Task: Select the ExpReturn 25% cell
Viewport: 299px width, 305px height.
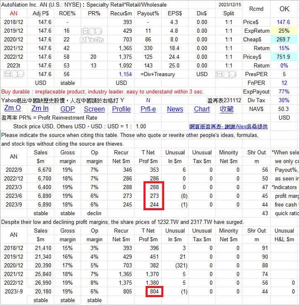Action: (284, 31)
